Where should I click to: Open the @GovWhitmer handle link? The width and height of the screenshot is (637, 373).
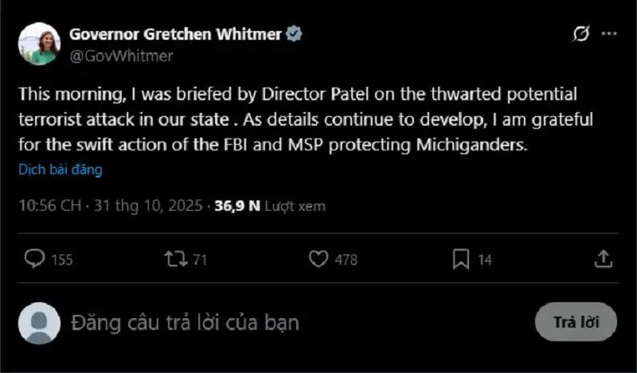[121, 56]
